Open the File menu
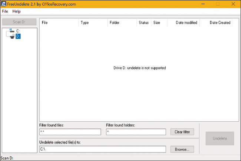The width and height of the screenshot is (241, 161). (5, 11)
